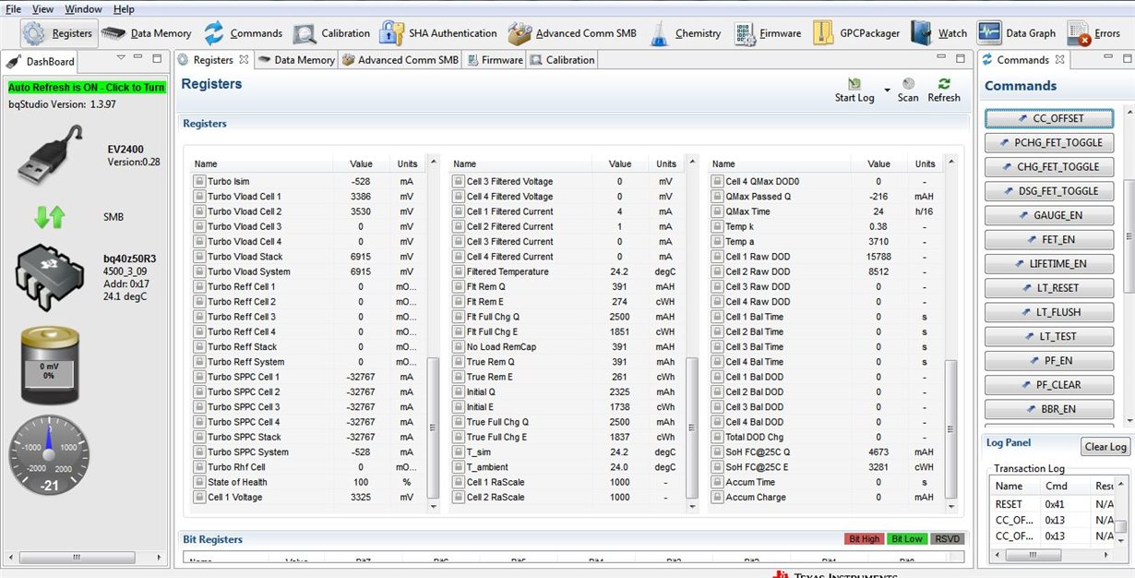The width and height of the screenshot is (1135, 578).
Task: Open the Data Graph toolbar item
Action: coord(1017,33)
